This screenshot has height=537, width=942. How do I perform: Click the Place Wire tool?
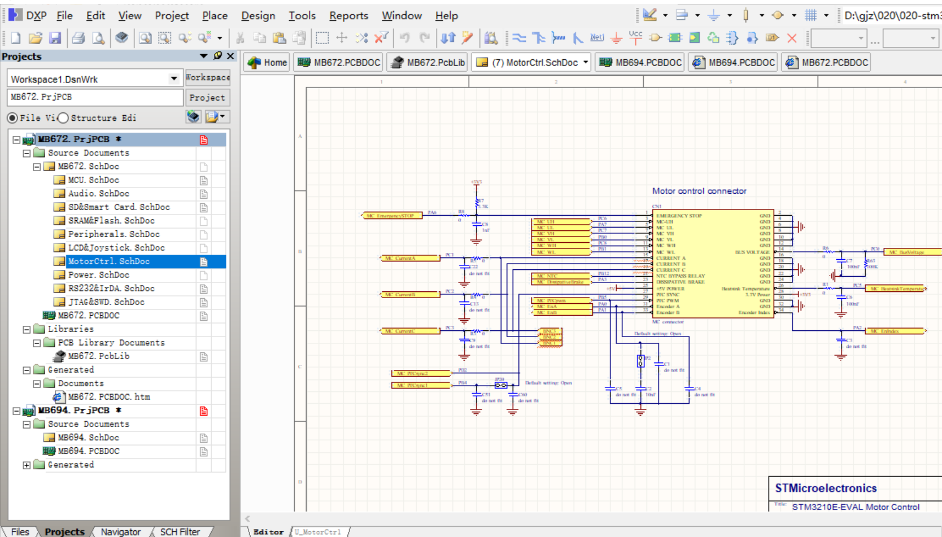coord(519,38)
